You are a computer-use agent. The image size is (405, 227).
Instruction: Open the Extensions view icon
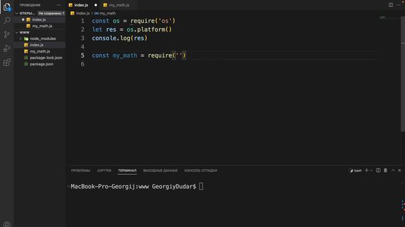click(x=7, y=62)
